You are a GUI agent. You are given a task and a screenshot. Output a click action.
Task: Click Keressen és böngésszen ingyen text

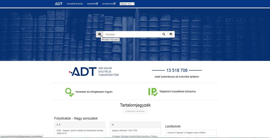pos(94,92)
